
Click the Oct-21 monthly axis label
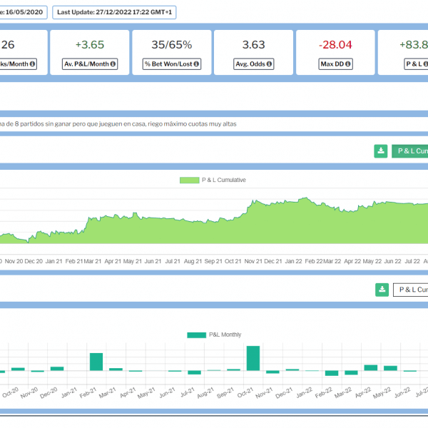(x=245, y=393)
